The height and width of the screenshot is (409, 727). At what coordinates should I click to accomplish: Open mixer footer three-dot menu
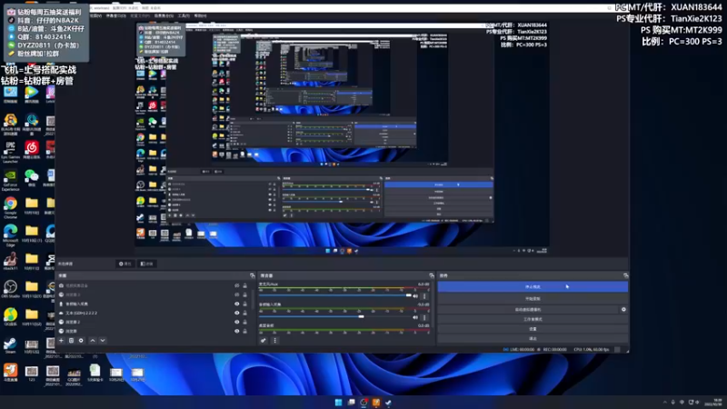coord(275,340)
